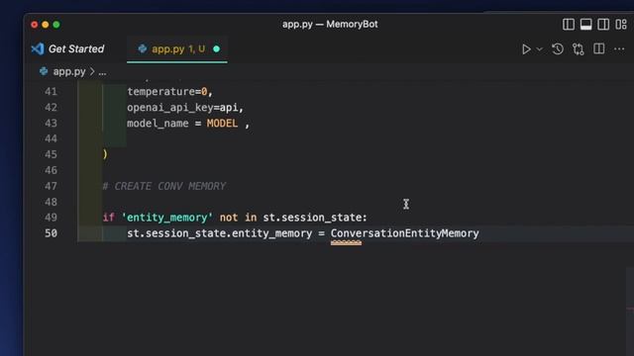Click CREATE CONV MEMORY comment
This screenshot has width=634, height=356.
point(164,186)
